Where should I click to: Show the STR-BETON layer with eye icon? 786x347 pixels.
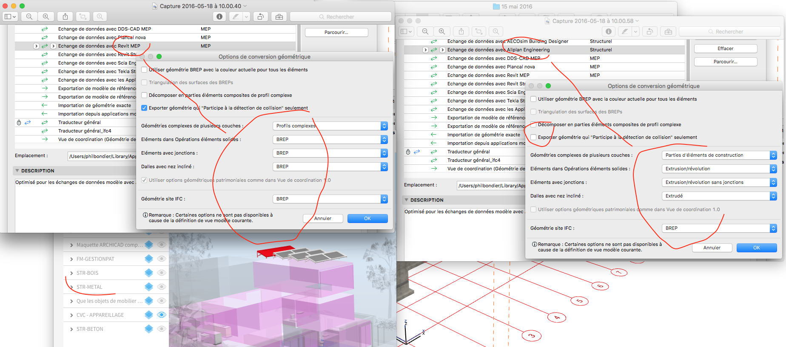tap(161, 329)
